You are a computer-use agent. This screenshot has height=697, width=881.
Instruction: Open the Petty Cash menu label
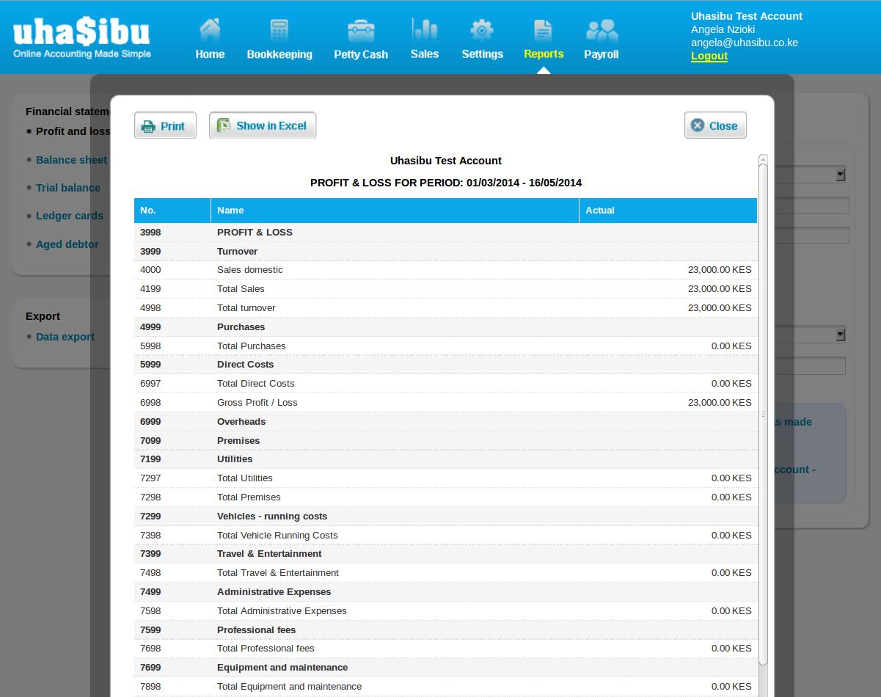(x=361, y=54)
